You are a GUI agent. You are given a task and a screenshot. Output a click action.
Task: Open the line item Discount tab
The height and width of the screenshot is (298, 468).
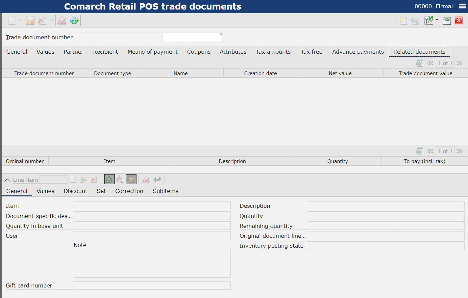(x=76, y=191)
